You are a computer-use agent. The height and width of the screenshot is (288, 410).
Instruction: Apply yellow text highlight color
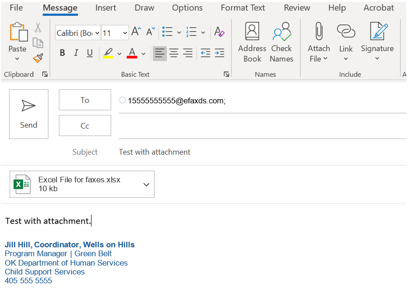coord(108,53)
